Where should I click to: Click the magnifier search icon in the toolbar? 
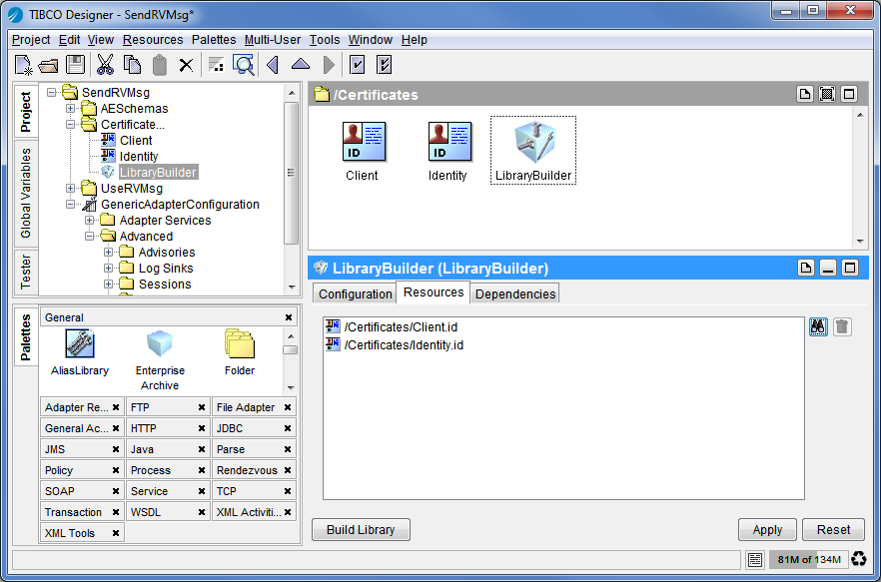click(244, 65)
